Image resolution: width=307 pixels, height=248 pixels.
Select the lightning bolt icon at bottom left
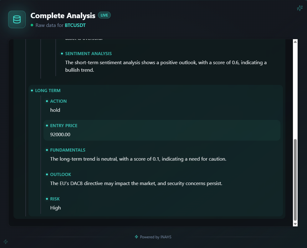(5, 242)
